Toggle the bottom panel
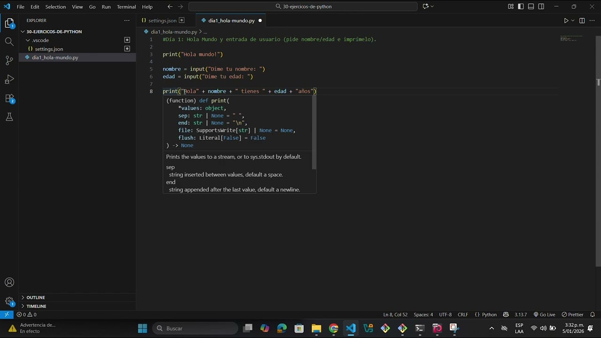 click(531, 7)
